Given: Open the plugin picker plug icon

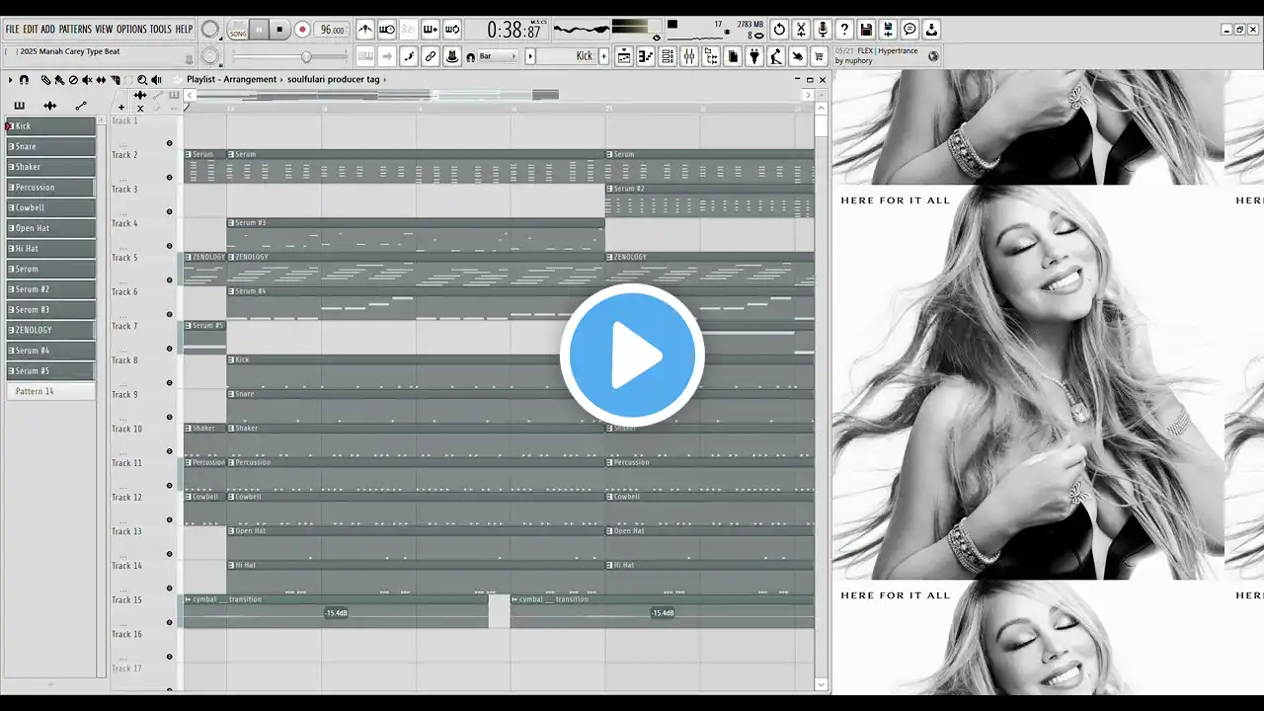Looking at the screenshot, I should [754, 56].
